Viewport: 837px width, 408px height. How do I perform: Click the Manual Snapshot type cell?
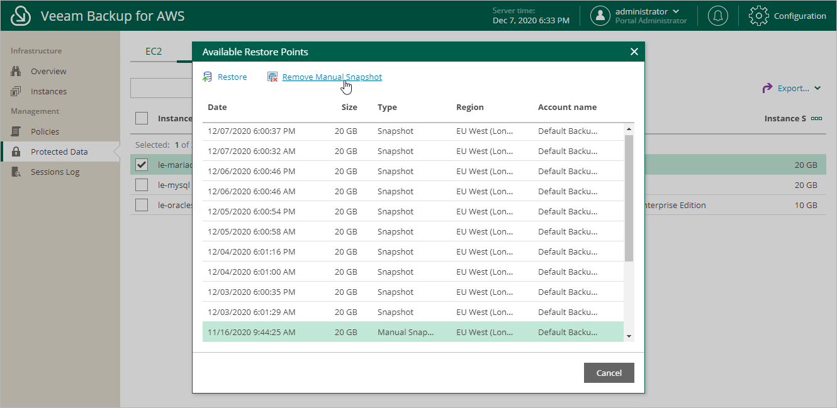[406, 333]
